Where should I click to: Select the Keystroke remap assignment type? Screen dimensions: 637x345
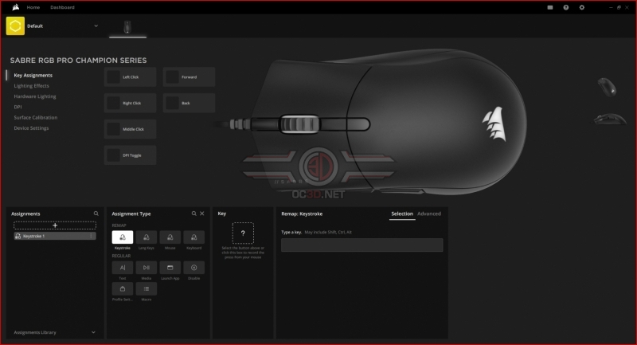pyautogui.click(x=123, y=237)
